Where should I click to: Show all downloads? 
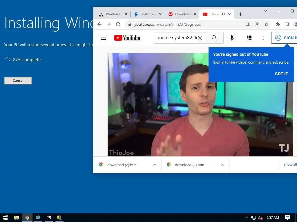click(x=288, y=164)
